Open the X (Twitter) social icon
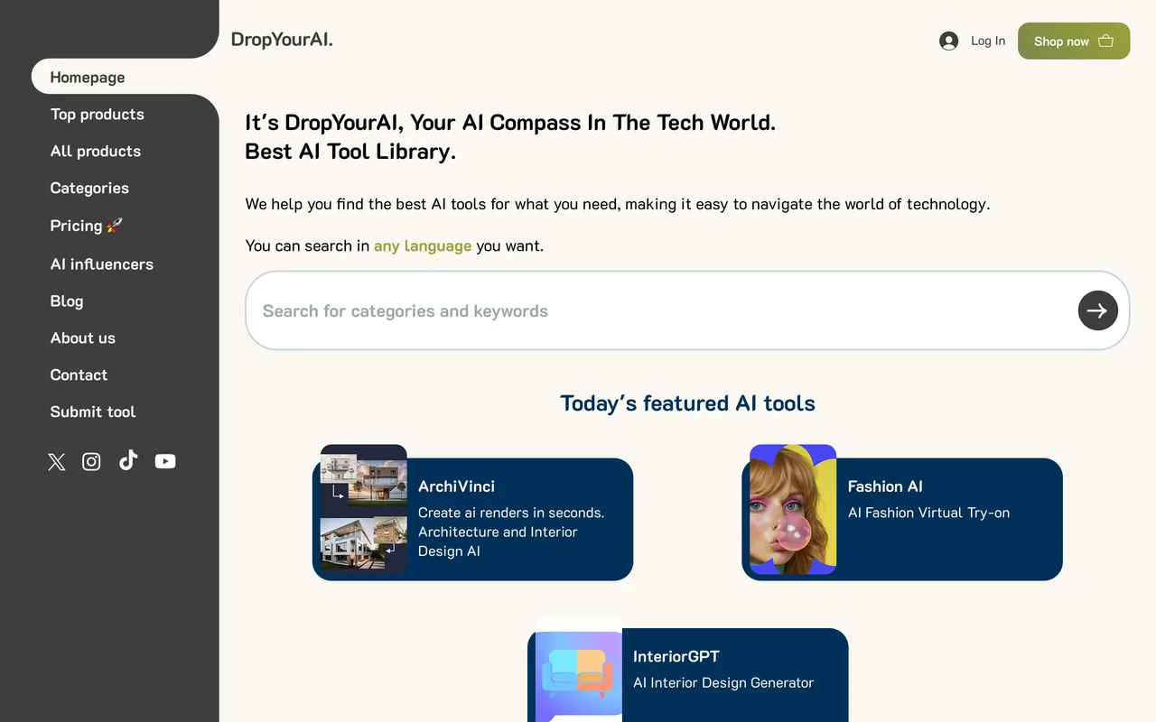Image resolution: width=1156 pixels, height=722 pixels. (57, 462)
